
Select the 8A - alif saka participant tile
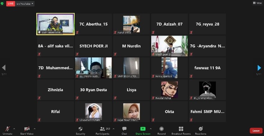pyautogui.click(x=56, y=46)
